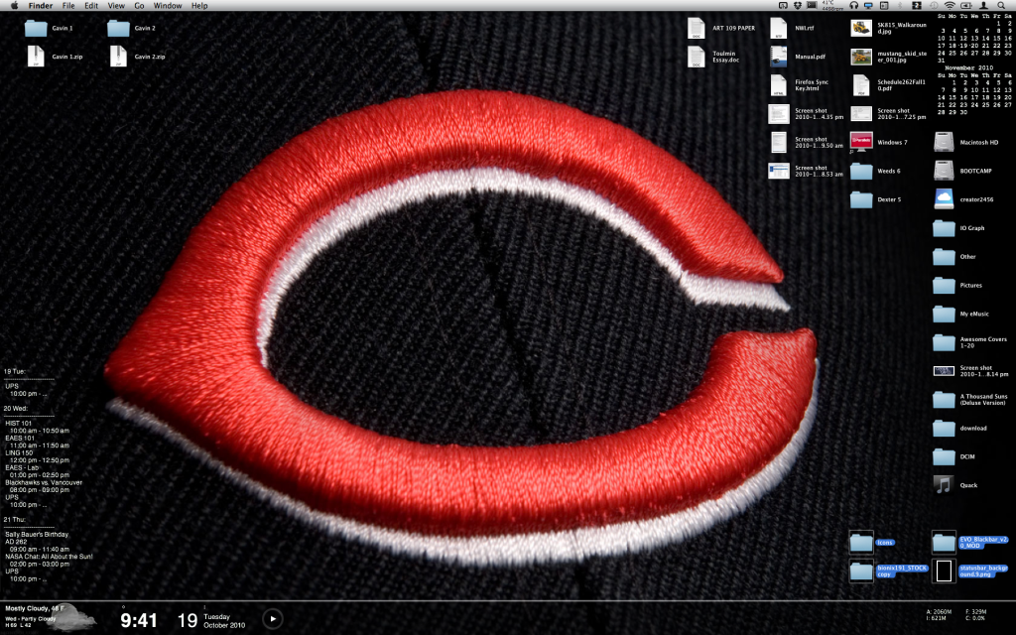The width and height of the screenshot is (1016, 635).
Task: Click the temperature and fan speed readout
Action: click(x=831, y=5)
